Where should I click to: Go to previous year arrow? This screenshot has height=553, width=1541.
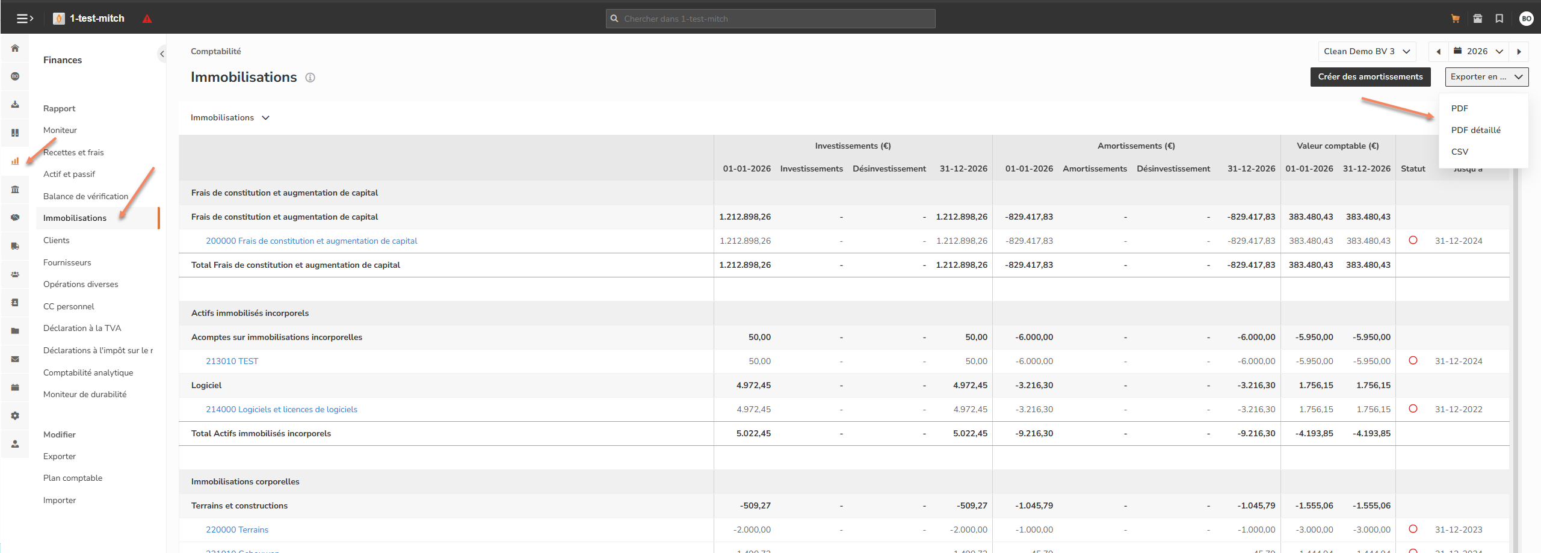pos(1438,51)
